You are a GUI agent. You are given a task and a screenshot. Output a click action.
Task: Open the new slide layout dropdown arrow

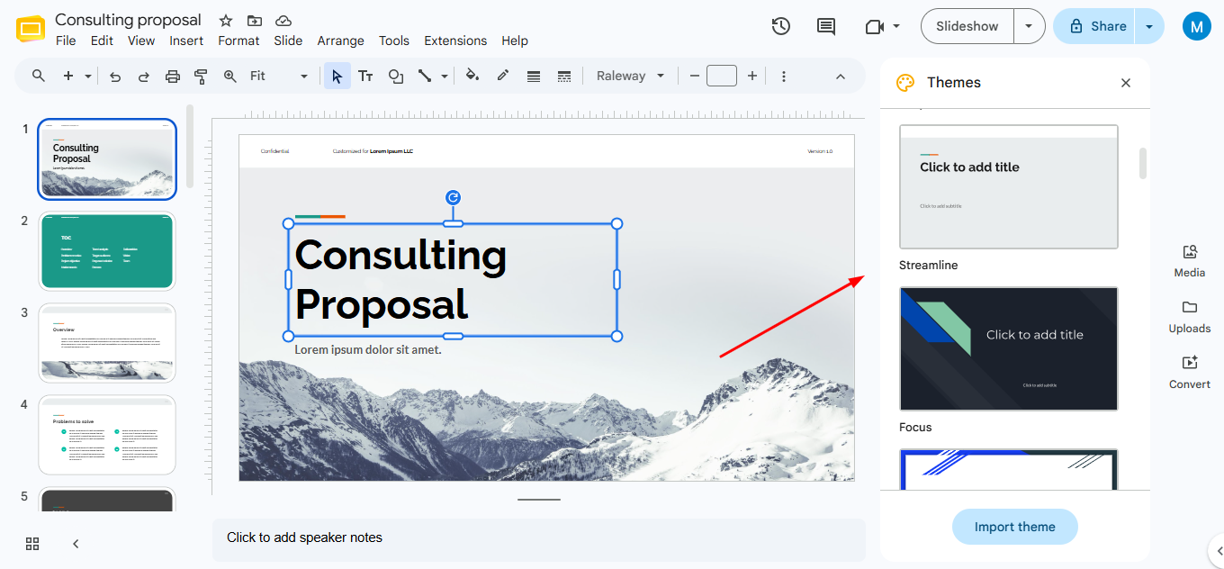pyautogui.click(x=88, y=77)
